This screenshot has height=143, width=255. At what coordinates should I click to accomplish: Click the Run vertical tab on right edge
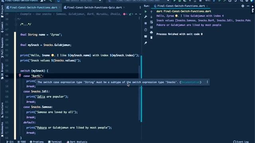tap(253, 9)
